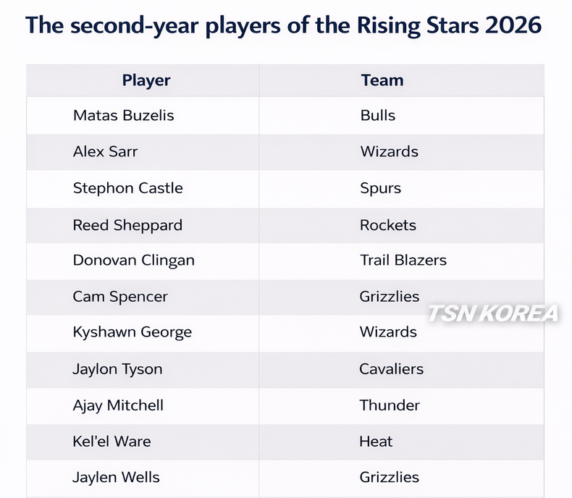Image resolution: width=572 pixels, height=498 pixels.
Task: Click the Trail Blazers team cell
Action: click(x=403, y=261)
